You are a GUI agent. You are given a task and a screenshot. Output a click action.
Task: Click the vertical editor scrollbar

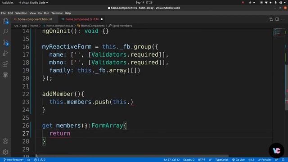click(x=286, y=87)
